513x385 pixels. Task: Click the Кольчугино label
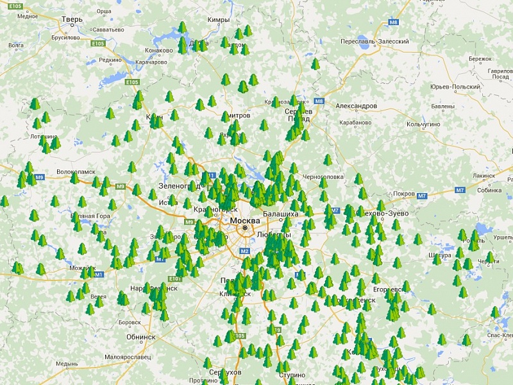tap(423, 124)
